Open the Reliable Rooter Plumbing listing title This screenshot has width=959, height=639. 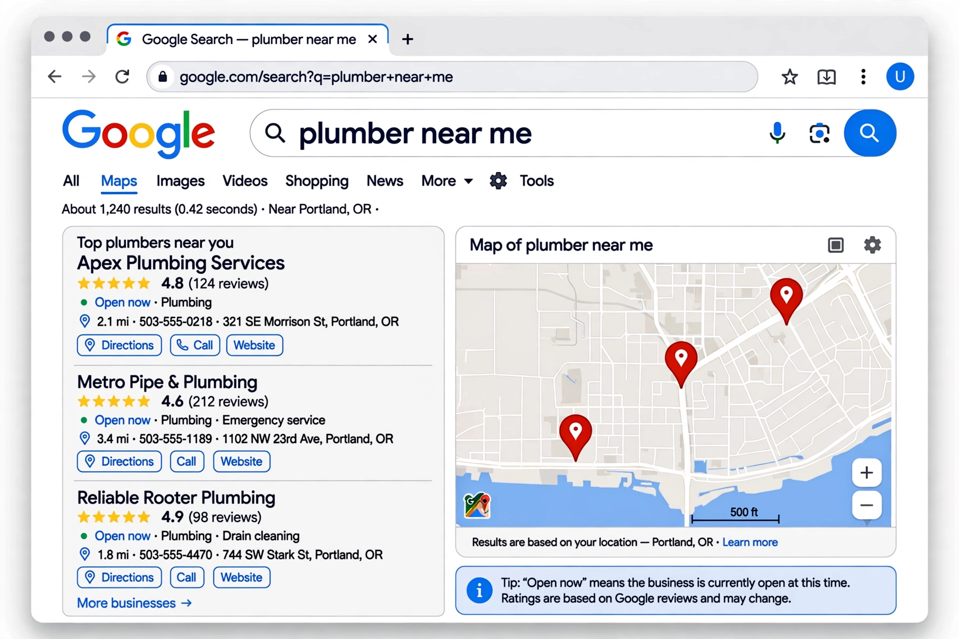pyautogui.click(x=176, y=498)
